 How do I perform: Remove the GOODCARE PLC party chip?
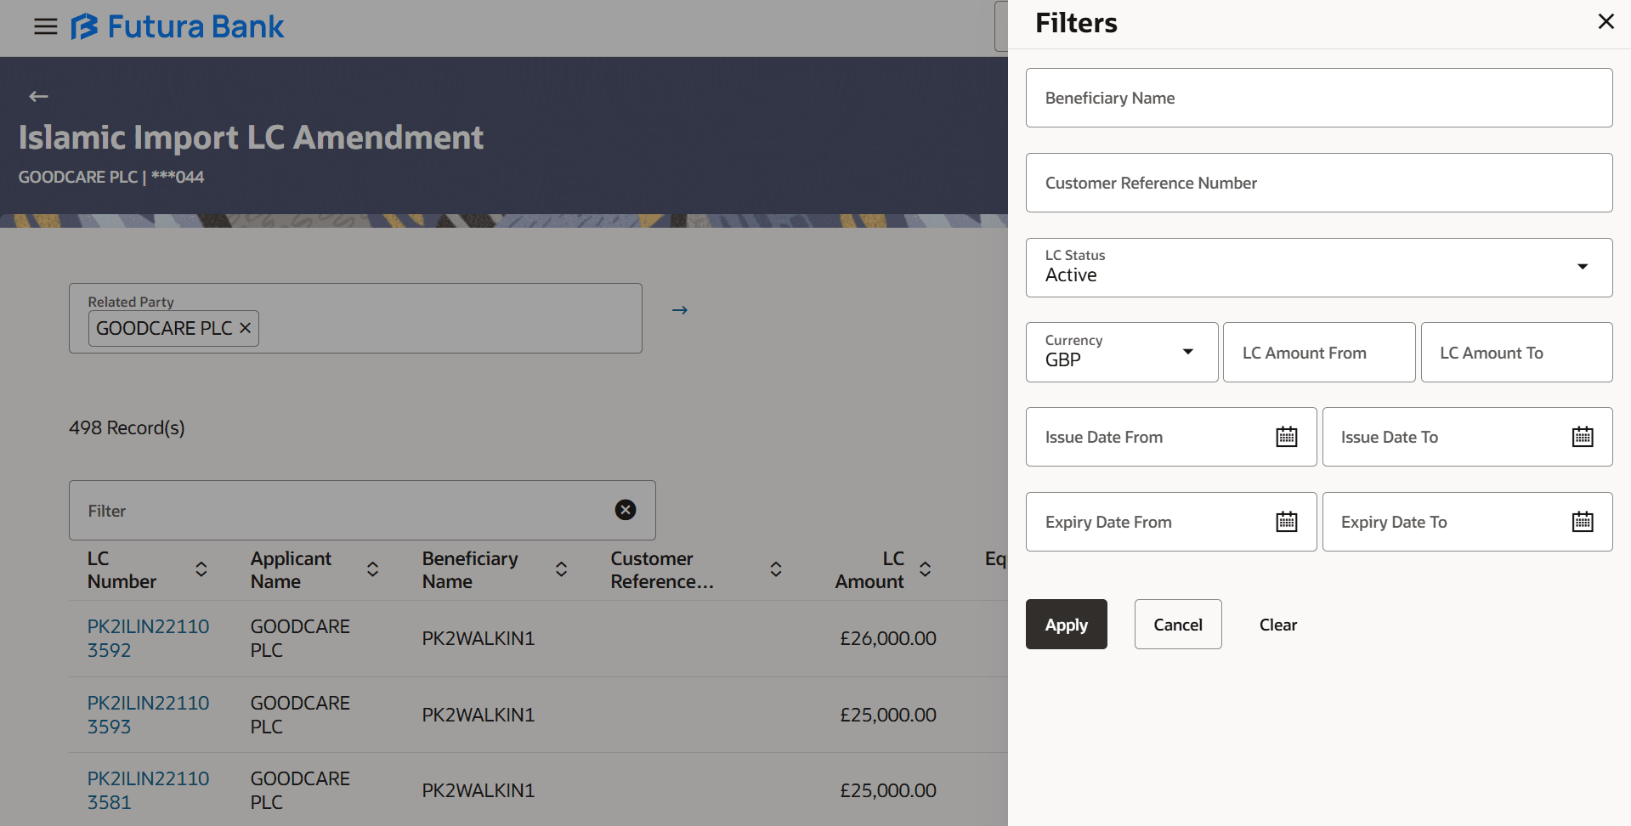click(x=245, y=328)
